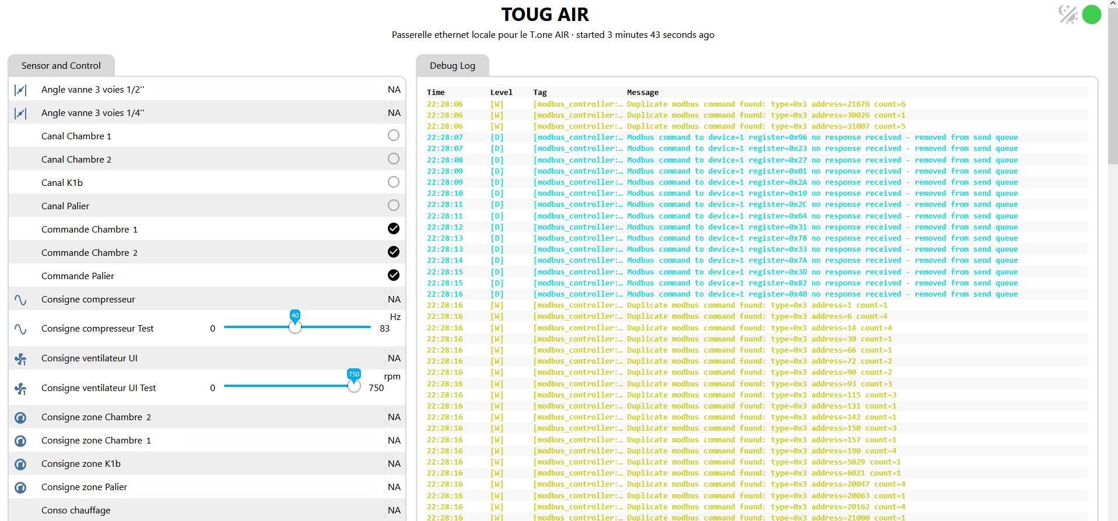Toggle the color scheme icon at top right
Image resolution: width=1118 pixels, height=521 pixels.
(x=1068, y=14)
